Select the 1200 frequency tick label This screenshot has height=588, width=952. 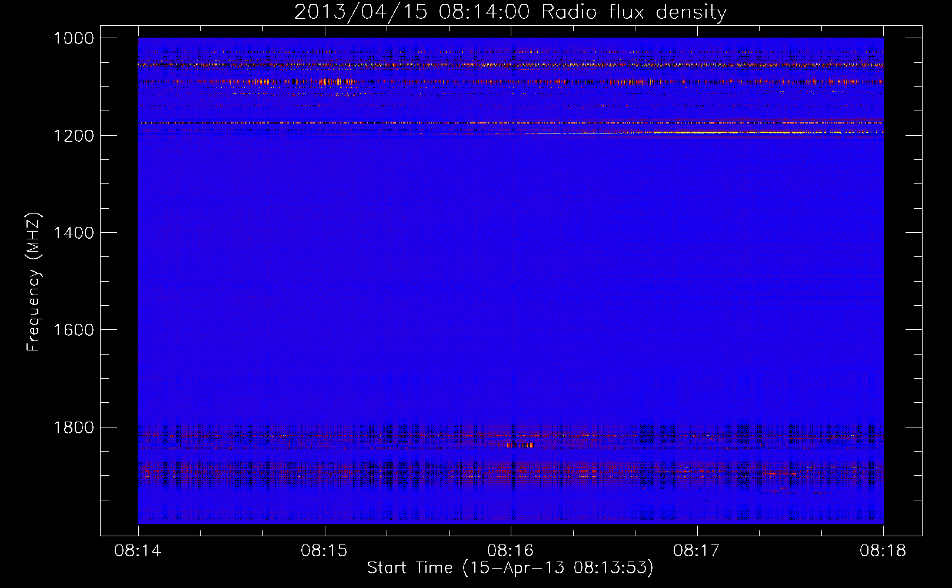pos(74,136)
